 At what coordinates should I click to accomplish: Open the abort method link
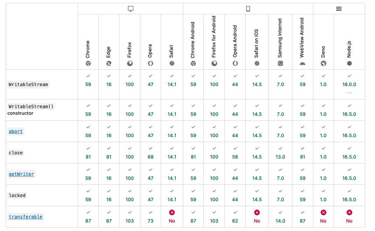tap(16, 131)
